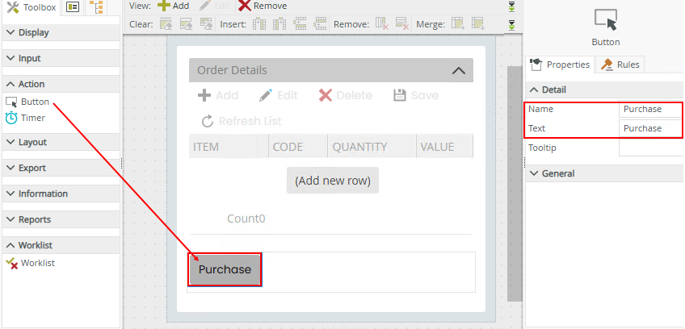Click the (Add new row) button
Screen dimensions: 685x329
pos(333,181)
